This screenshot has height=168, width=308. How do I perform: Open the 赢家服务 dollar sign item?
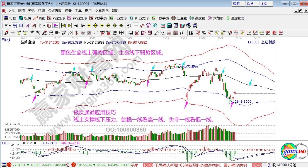pos(236,18)
